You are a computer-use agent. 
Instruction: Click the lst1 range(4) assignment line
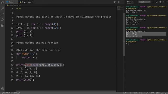37,24
